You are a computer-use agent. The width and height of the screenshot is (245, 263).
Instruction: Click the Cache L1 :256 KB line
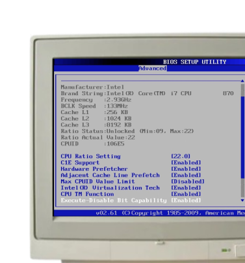point(94,112)
